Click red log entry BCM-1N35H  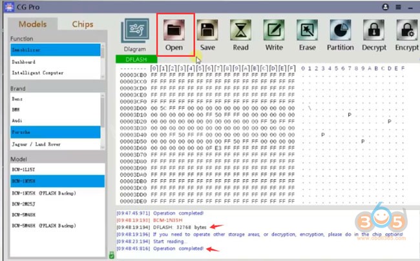tap(149, 220)
